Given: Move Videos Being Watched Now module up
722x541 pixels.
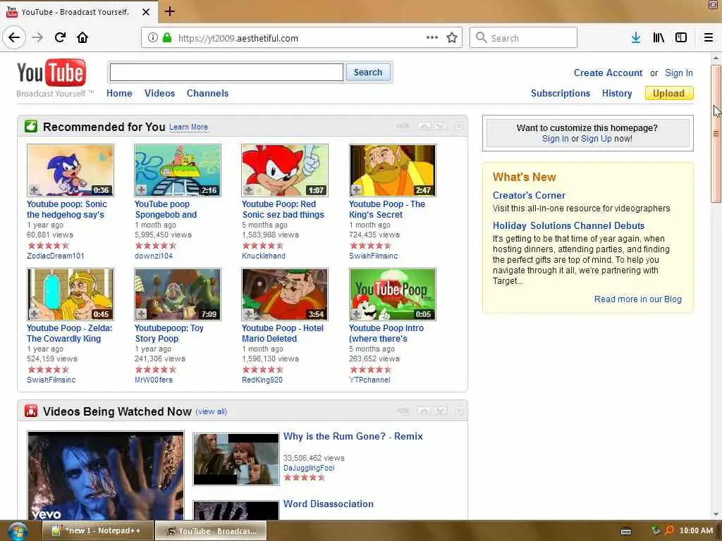Looking at the screenshot, I should pyautogui.click(x=424, y=411).
